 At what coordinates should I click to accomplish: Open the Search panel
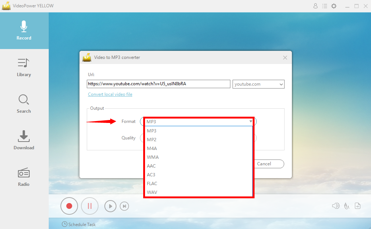[24, 104]
